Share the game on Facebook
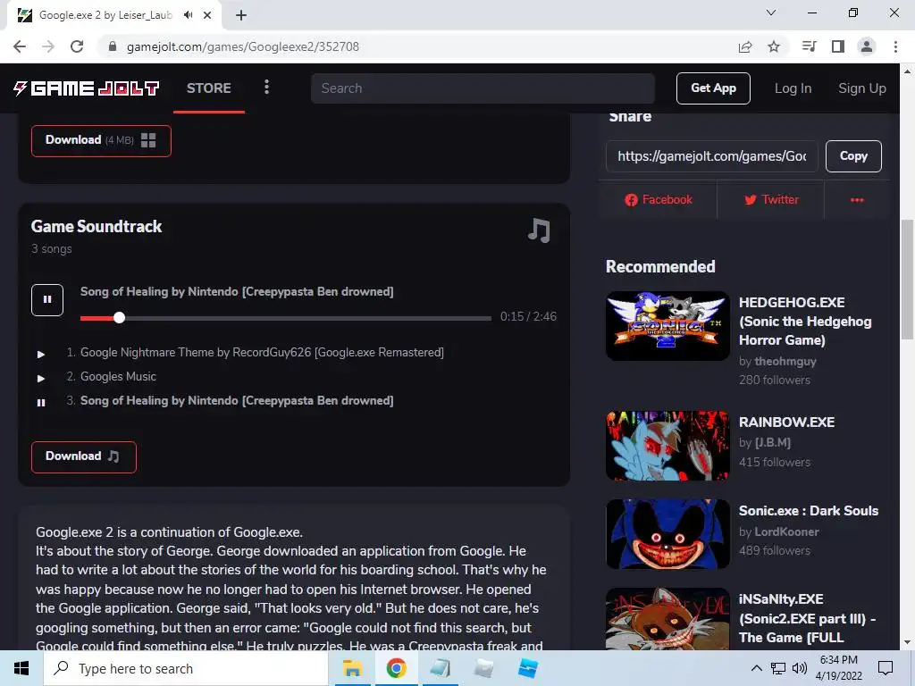 (659, 200)
